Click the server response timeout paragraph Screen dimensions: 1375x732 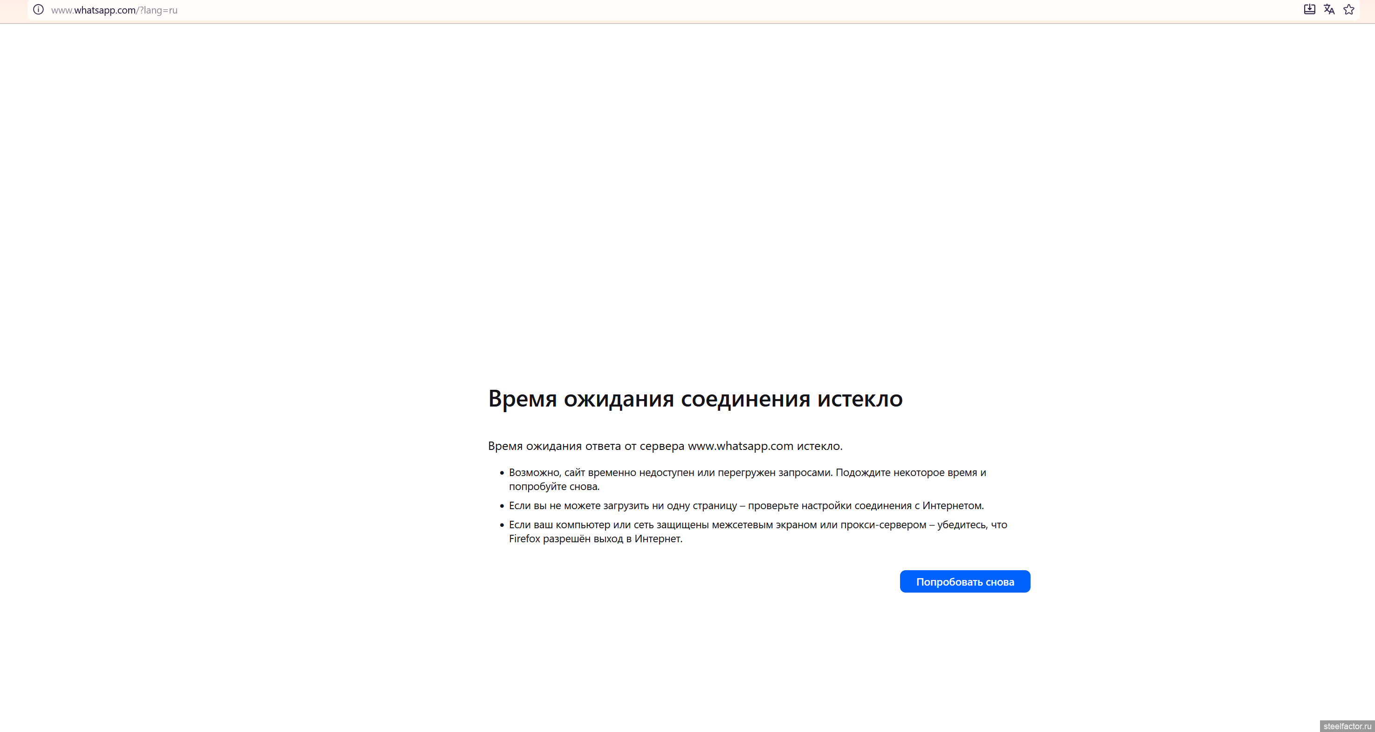[x=665, y=446]
